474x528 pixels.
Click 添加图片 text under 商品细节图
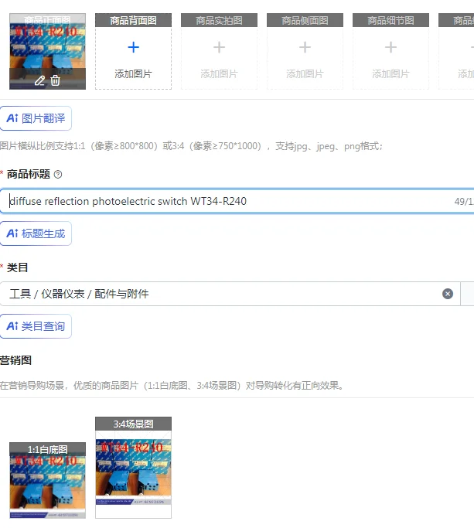(390, 73)
